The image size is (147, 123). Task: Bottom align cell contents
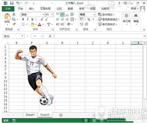coord(67,15)
